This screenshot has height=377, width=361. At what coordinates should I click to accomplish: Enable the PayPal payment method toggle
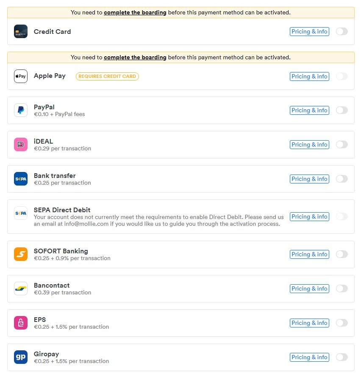click(x=342, y=110)
